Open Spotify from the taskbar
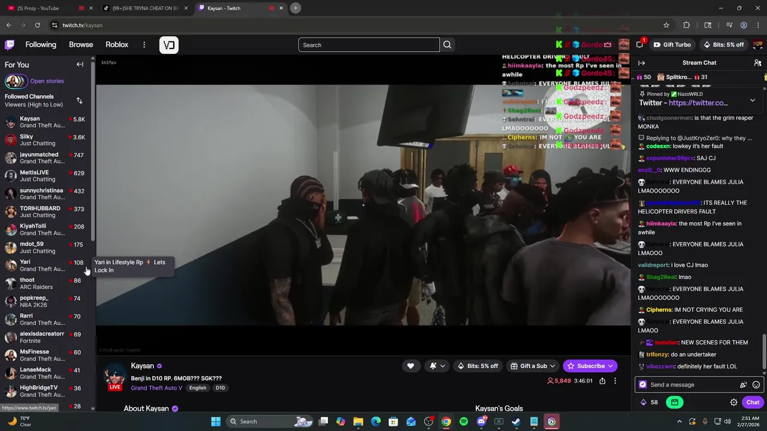Screen dimensions: 767x431 464,421
